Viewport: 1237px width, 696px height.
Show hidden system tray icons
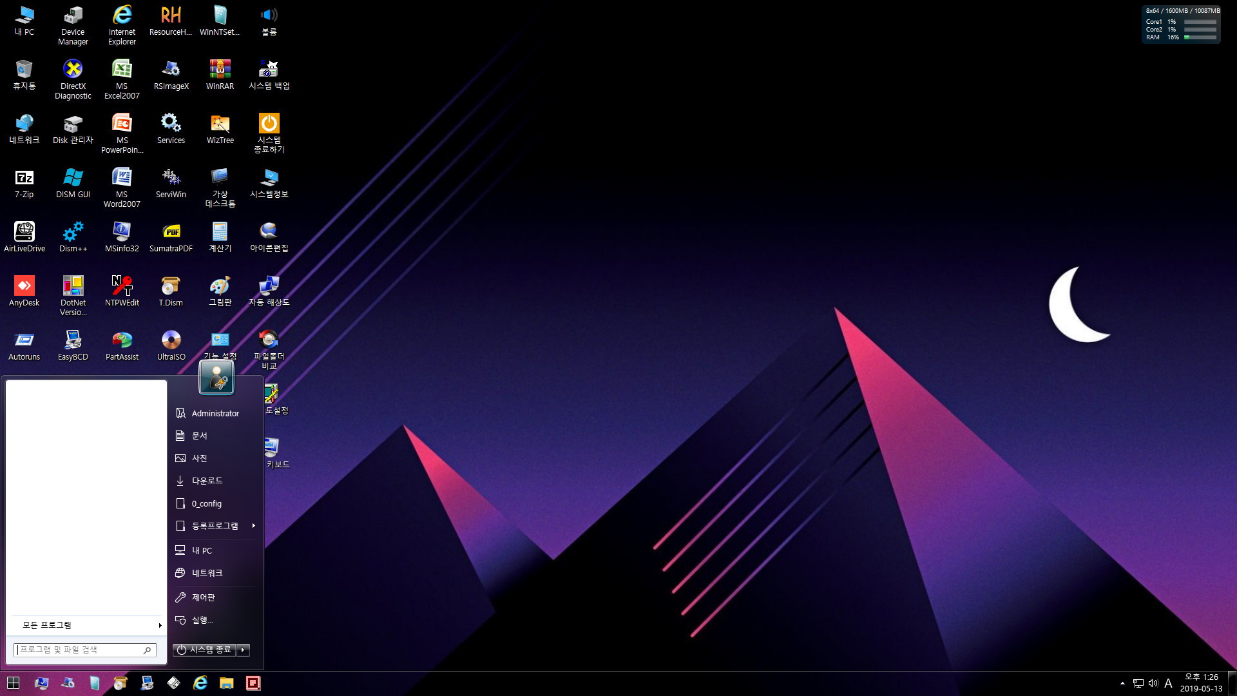pyautogui.click(x=1122, y=683)
